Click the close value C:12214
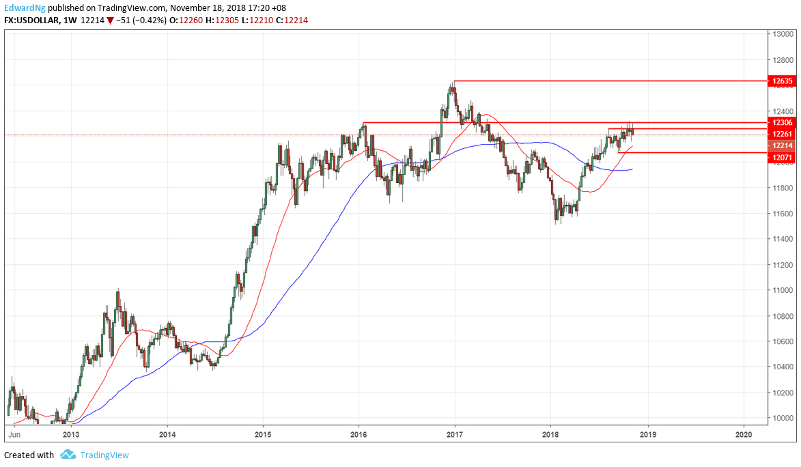The image size is (801, 467). click(x=292, y=20)
